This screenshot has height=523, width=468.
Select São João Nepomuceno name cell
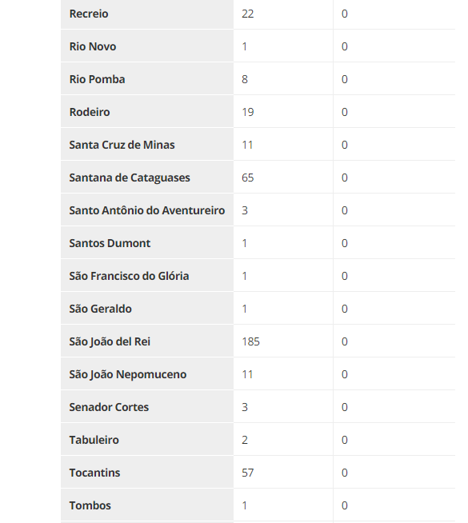147,374
